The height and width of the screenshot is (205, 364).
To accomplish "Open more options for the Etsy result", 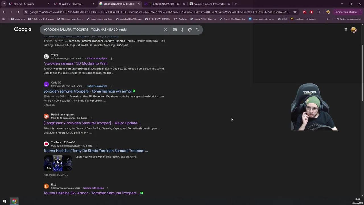I will [107, 188].
